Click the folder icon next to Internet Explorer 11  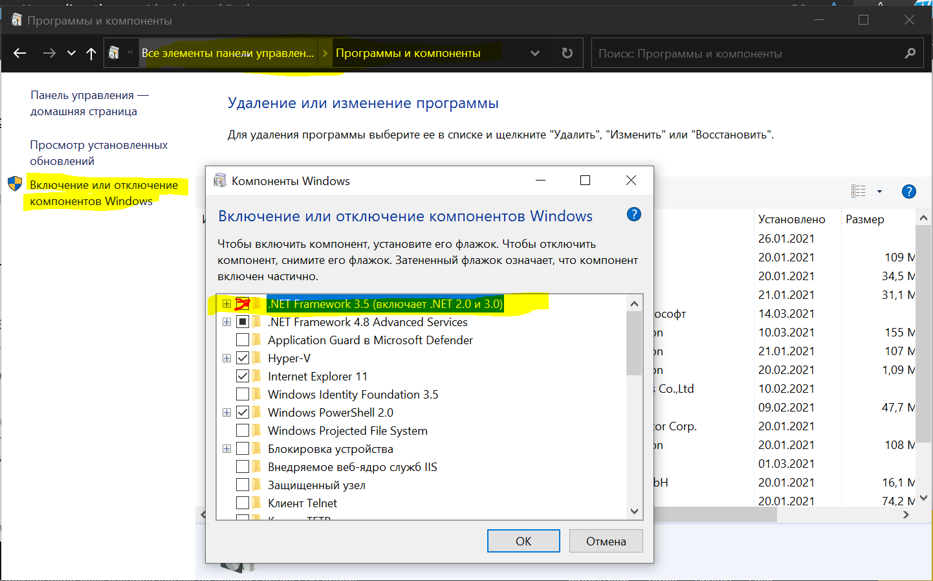(x=258, y=376)
